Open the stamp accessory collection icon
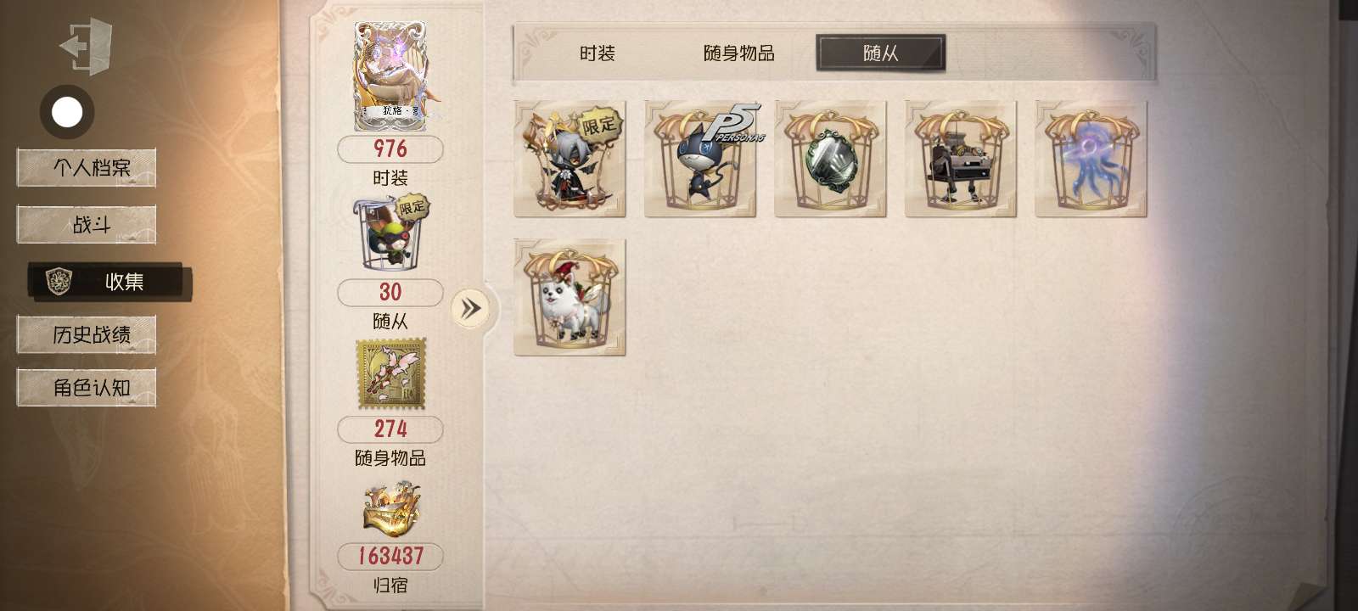The width and height of the screenshot is (1358, 611). click(390, 374)
